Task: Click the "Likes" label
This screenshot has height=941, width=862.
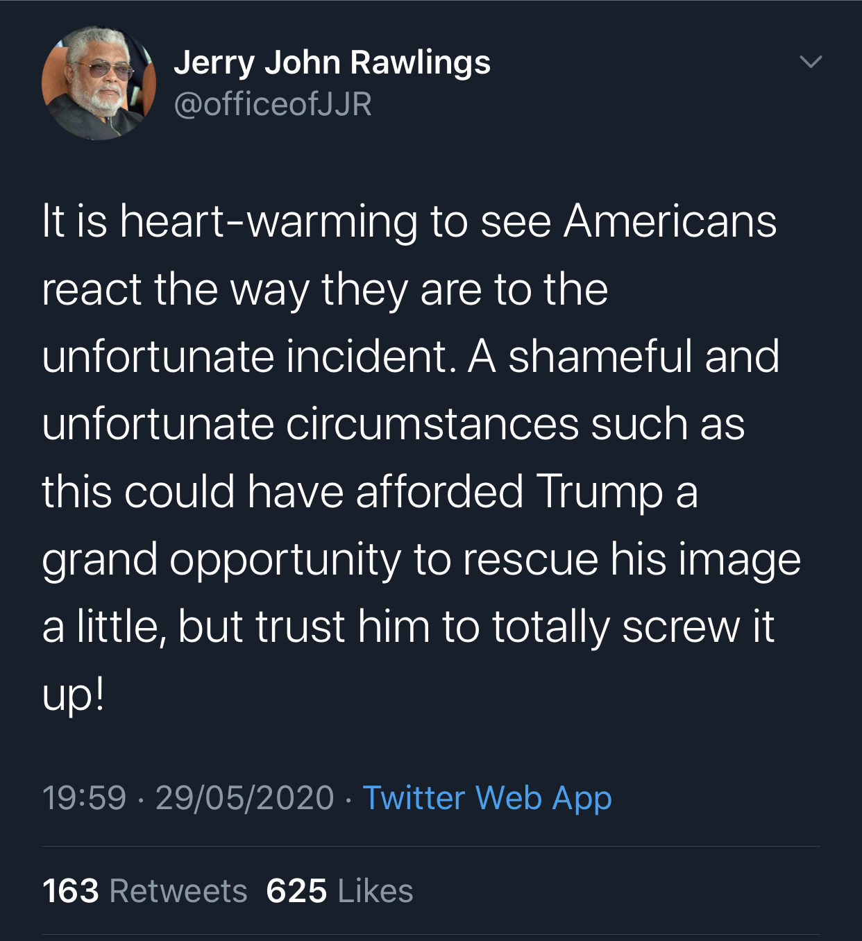Action: tap(375, 891)
